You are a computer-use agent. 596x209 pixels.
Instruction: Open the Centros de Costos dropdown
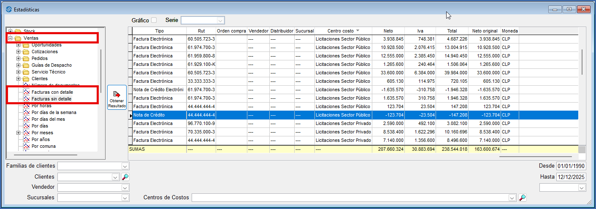pos(512,198)
